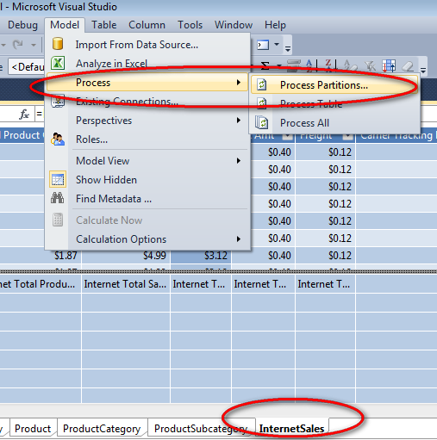437x440 pixels.
Task: Select the InternetSales tab
Action: click(x=292, y=429)
